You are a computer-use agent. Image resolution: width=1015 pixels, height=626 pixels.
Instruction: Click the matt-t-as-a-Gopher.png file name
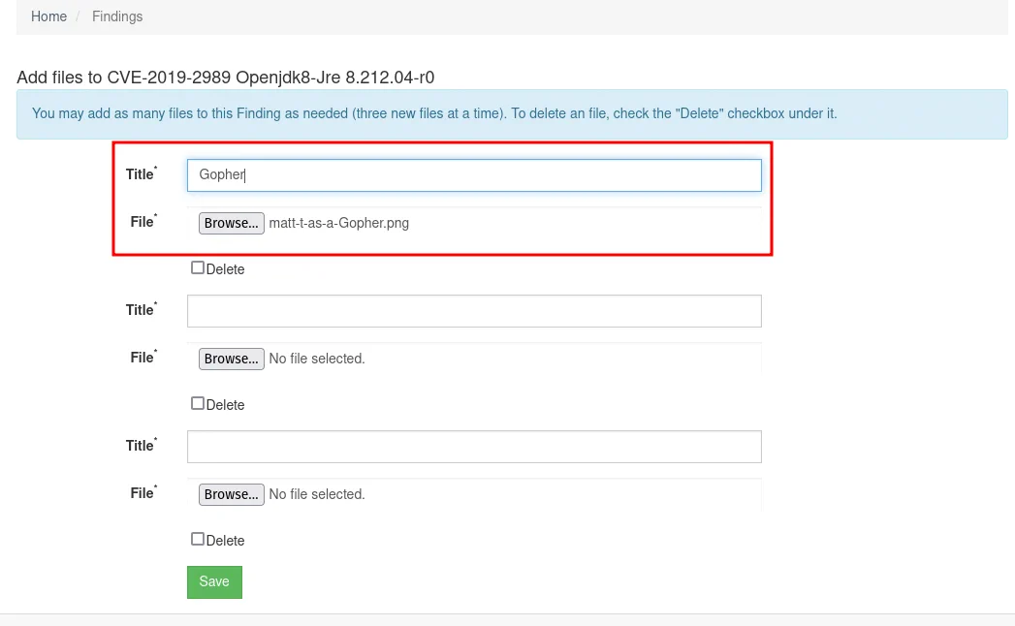pyautogui.click(x=338, y=223)
